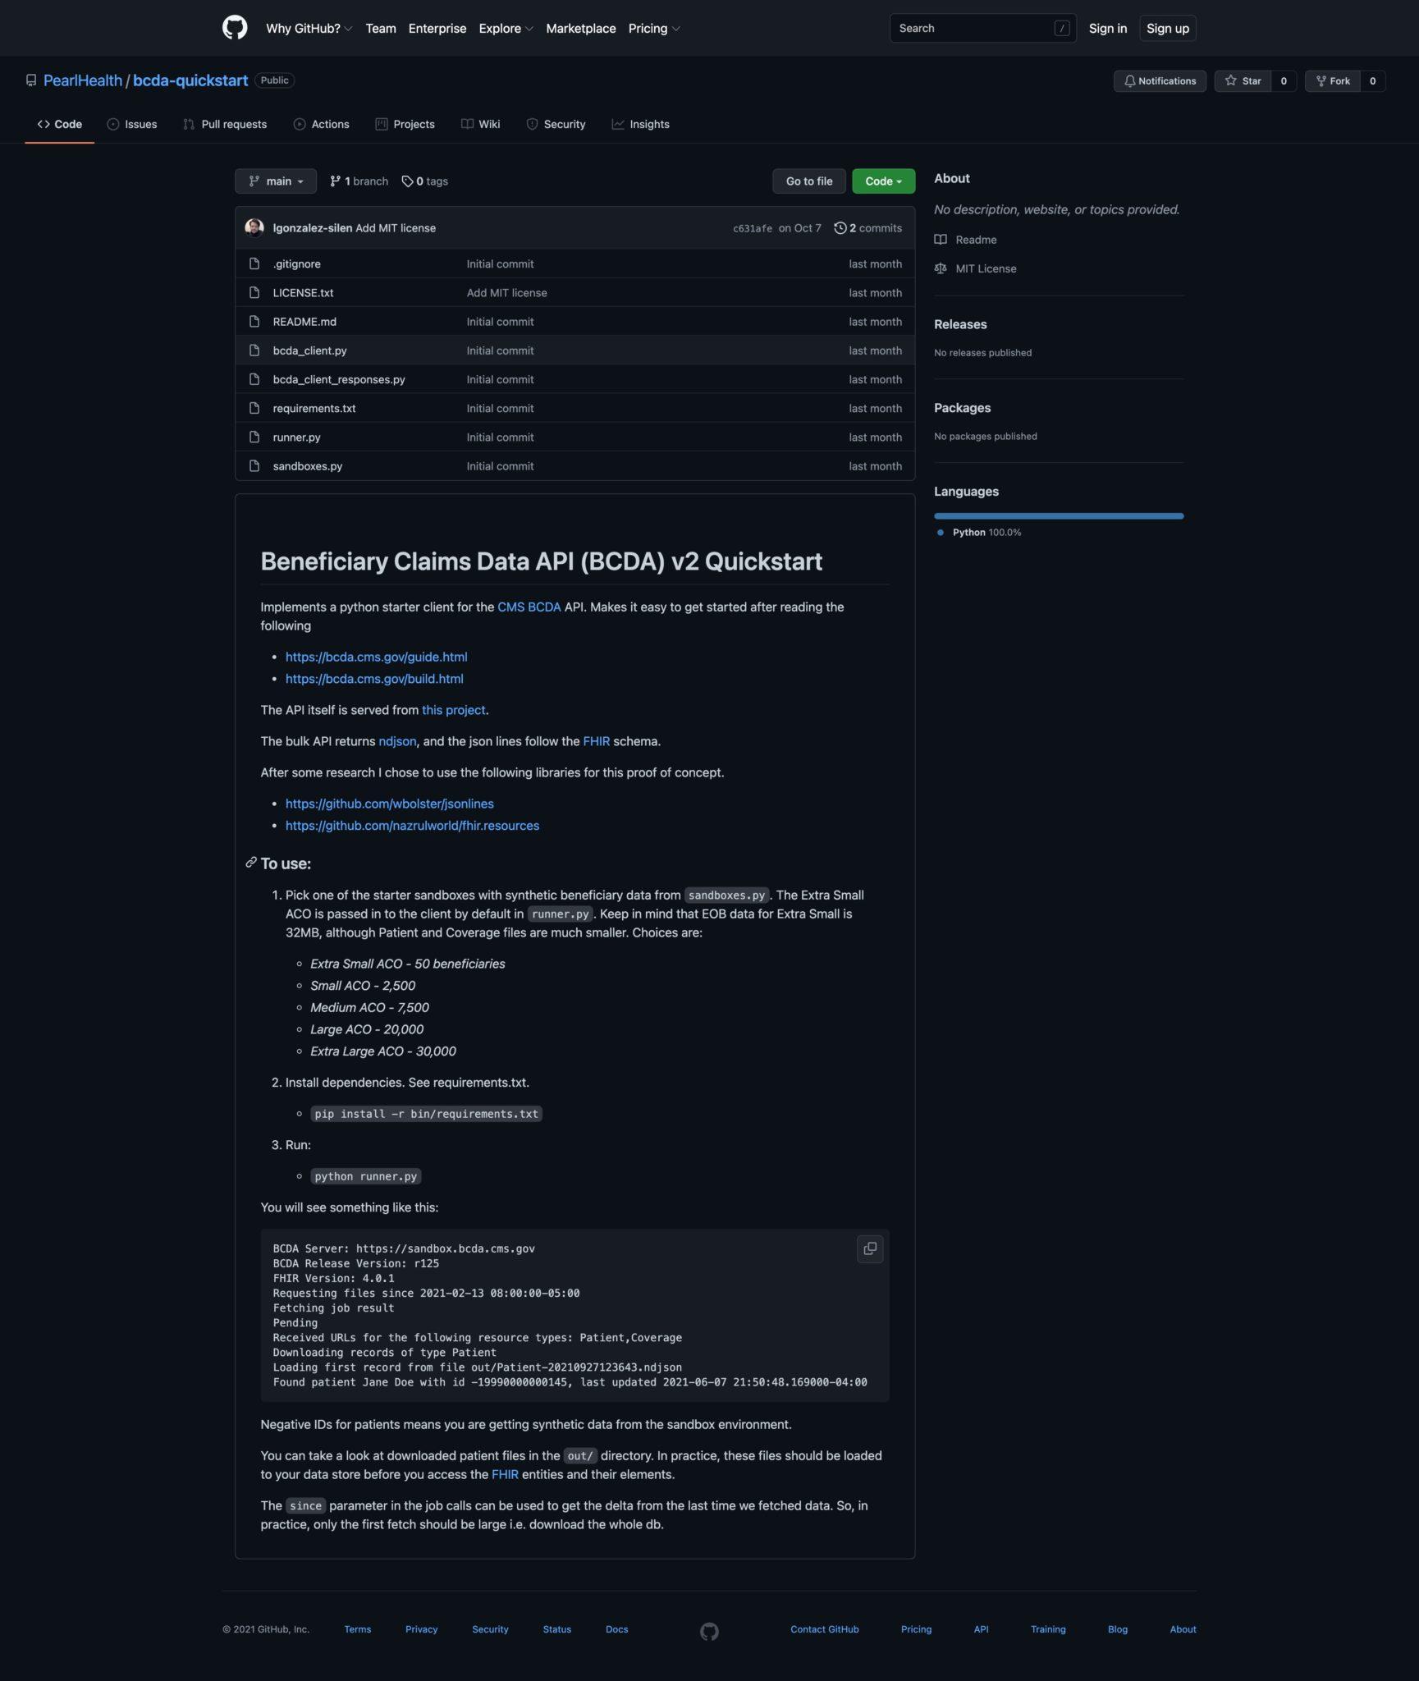Open the Insights tab
The width and height of the screenshot is (1419, 1681).
(641, 124)
